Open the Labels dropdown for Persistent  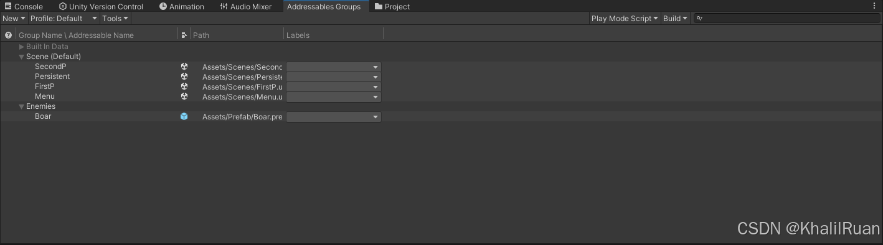(x=333, y=76)
